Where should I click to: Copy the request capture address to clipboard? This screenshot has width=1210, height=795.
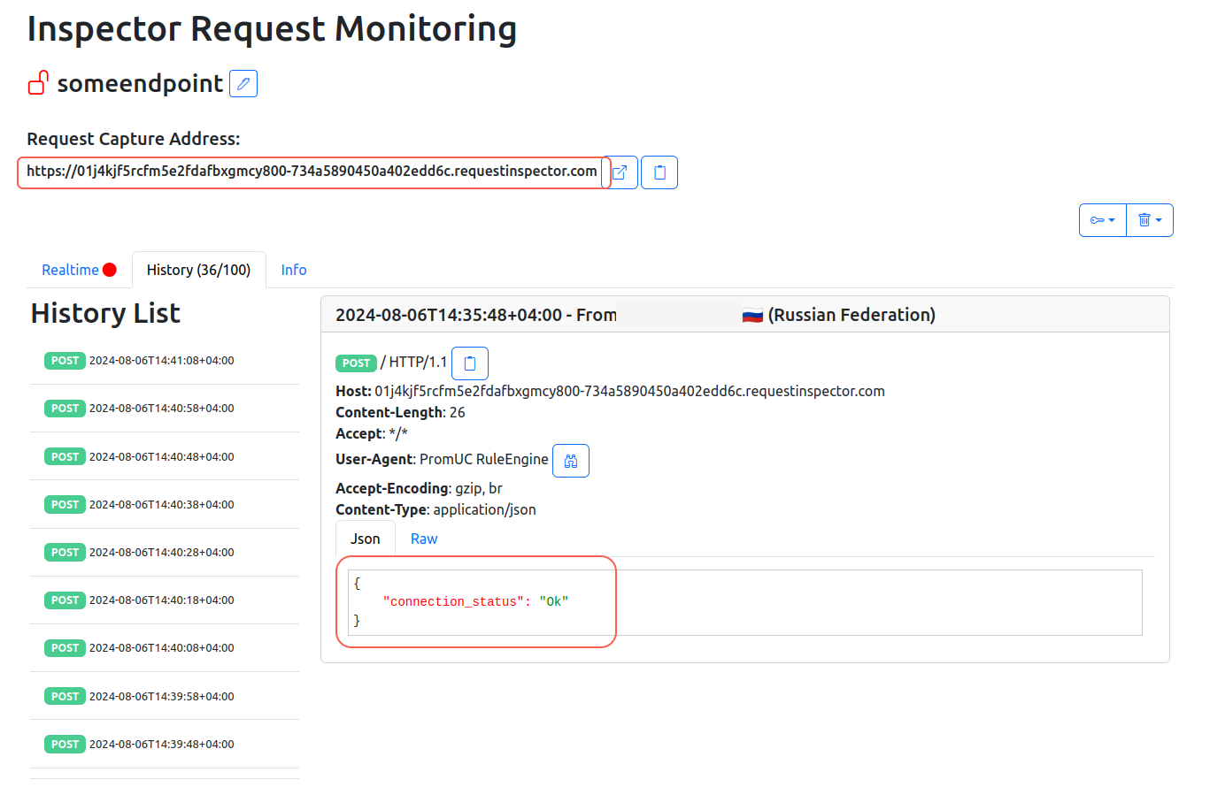point(659,172)
